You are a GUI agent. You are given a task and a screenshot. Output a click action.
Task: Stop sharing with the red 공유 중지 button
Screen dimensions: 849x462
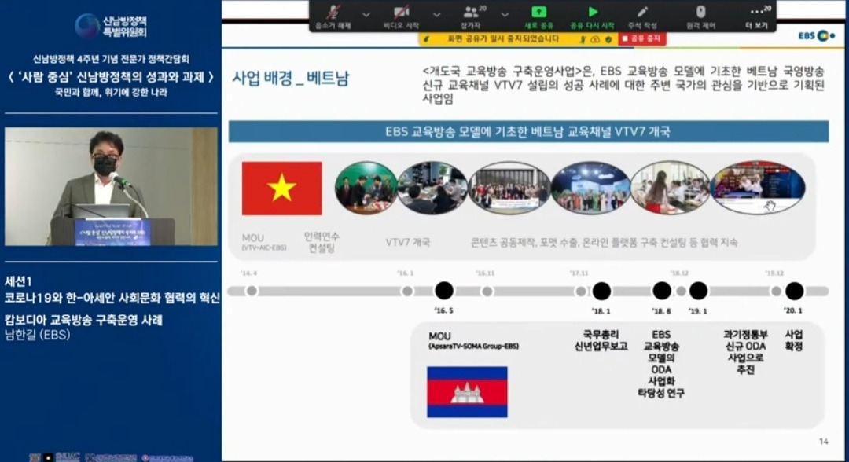tap(642, 39)
